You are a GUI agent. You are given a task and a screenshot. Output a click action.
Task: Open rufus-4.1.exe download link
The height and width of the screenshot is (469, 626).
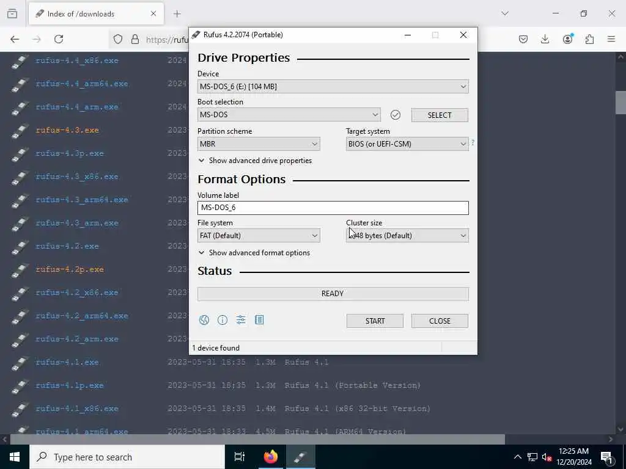click(67, 362)
